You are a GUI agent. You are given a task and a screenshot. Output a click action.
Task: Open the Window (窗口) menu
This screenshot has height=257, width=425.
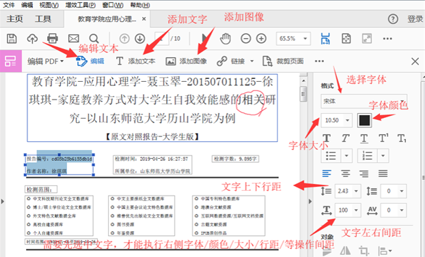pos(113,5)
